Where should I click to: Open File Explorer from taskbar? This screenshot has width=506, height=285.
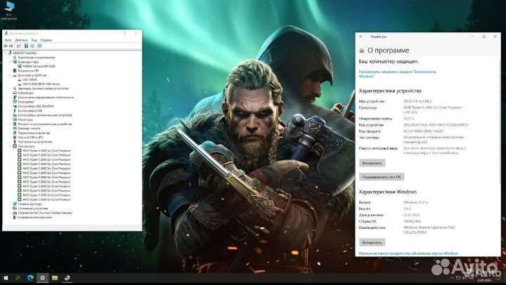[x=55, y=278]
